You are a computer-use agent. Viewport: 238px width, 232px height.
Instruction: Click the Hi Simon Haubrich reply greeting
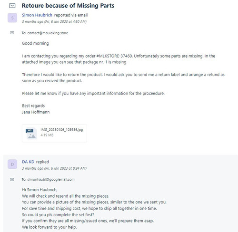[40, 190]
